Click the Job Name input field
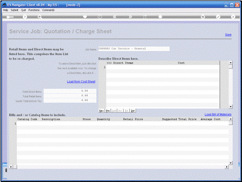The width and height of the screenshot is (242, 182). [x=134, y=49]
